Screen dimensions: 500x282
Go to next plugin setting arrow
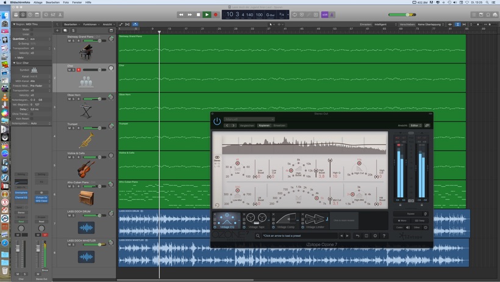(234, 126)
